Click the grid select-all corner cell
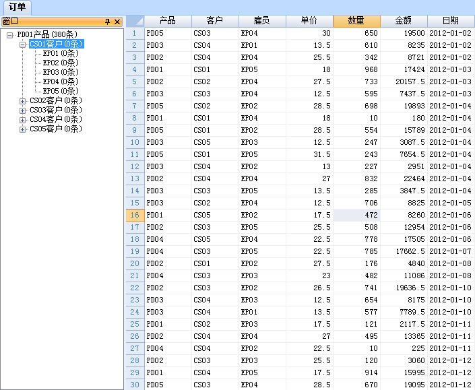This screenshot has width=475, height=390. coord(135,21)
